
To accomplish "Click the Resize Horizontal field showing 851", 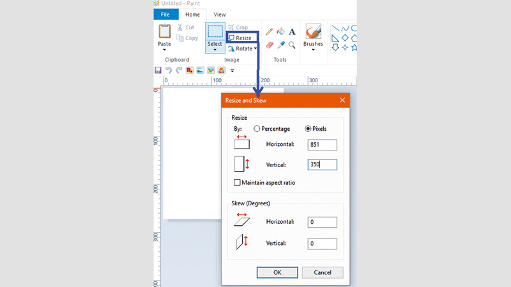I will 321,145.
